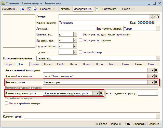Clear Номенклатурная группа with X button
Viewport: 163px width, 128px height.
98,93
